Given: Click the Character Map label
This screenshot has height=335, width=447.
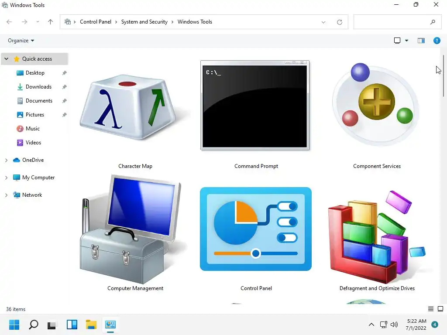Looking at the screenshot, I should point(135,166).
